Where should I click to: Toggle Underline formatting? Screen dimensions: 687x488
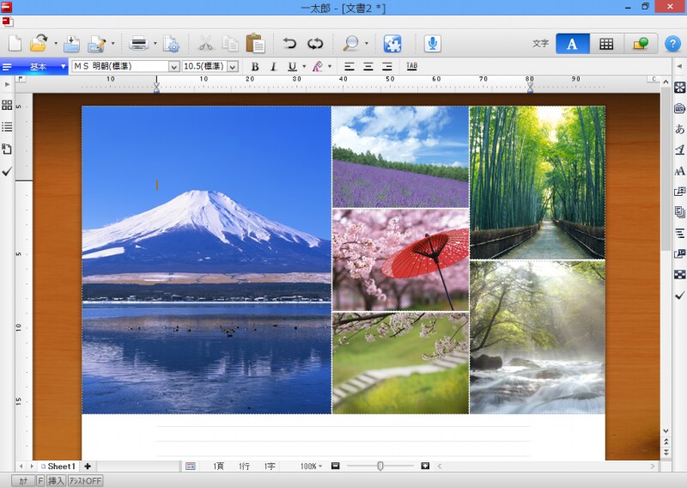point(292,66)
